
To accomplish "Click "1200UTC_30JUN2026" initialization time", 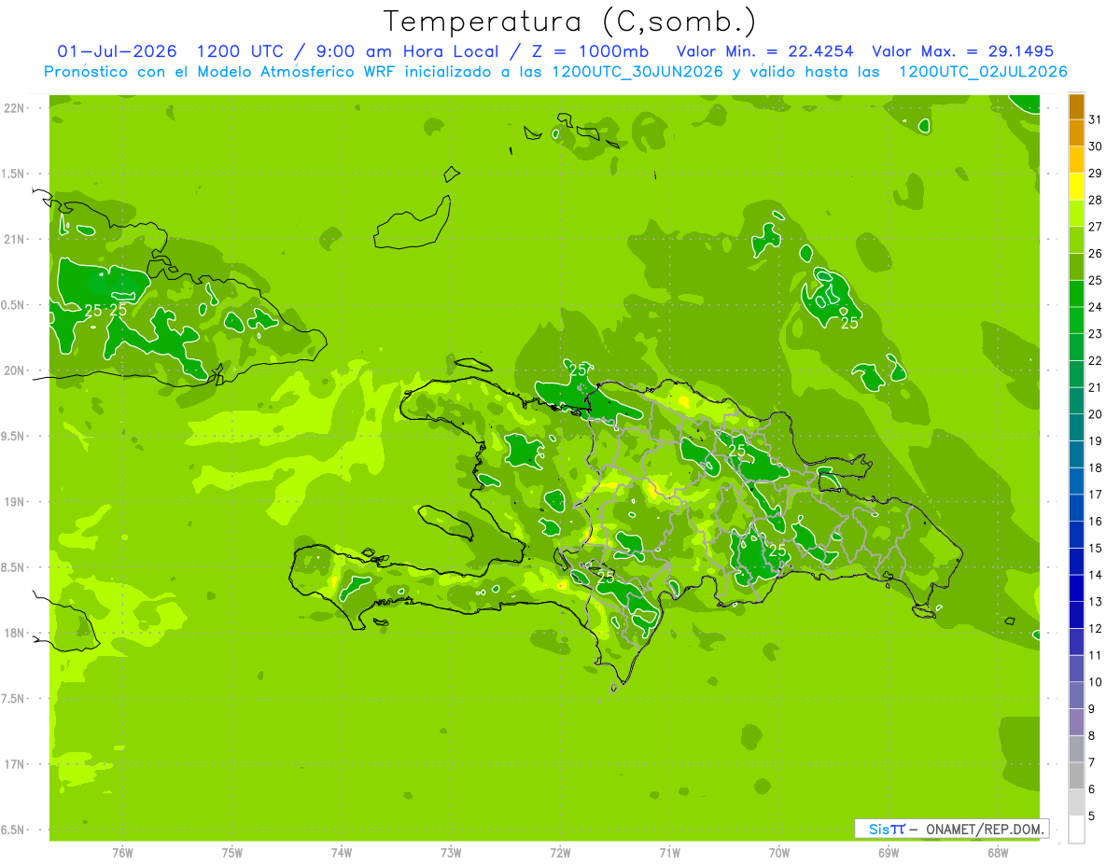I will coord(636,72).
